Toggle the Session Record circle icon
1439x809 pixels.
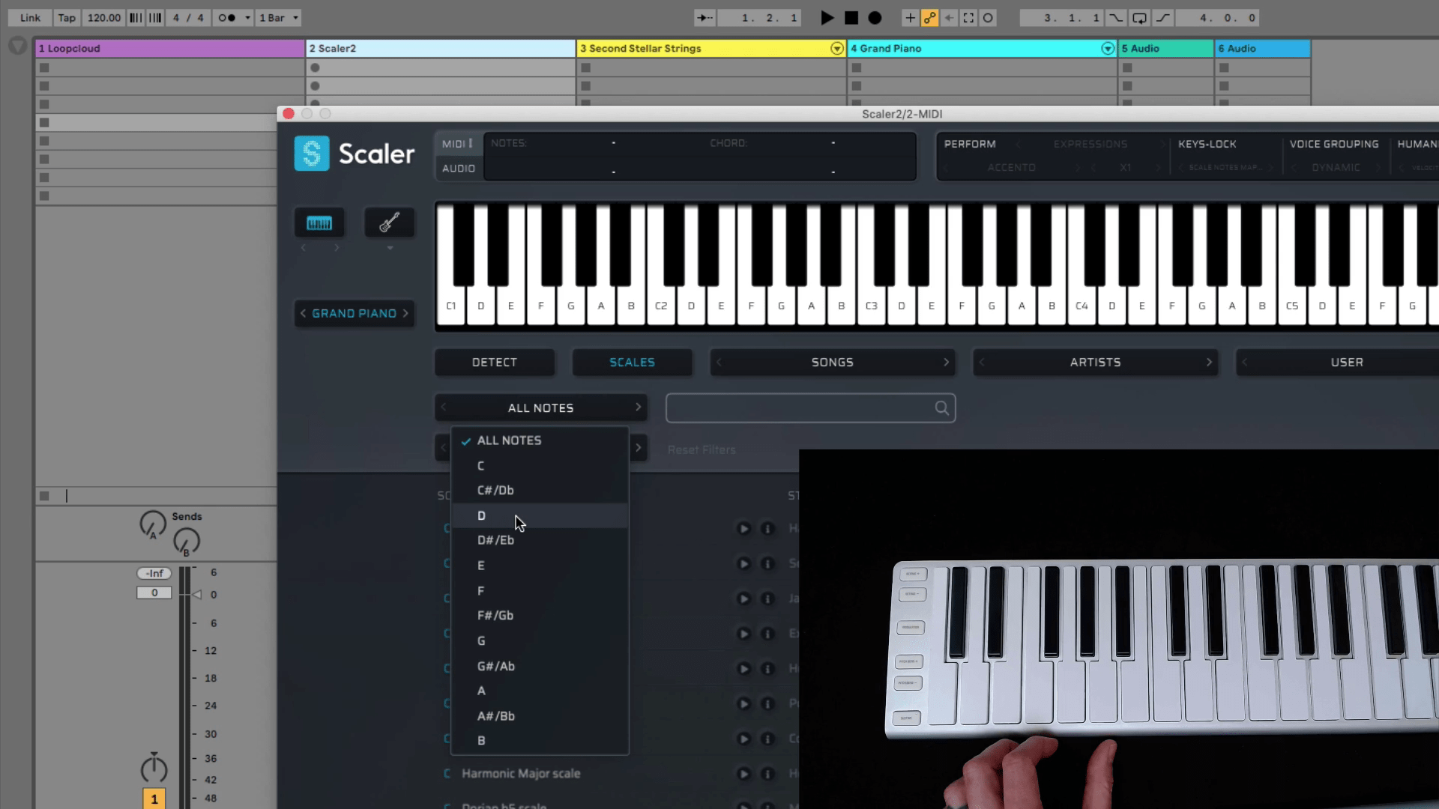coord(988,18)
